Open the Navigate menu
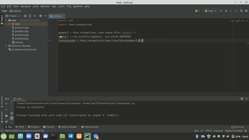The image size is (249, 140). point(26,6)
